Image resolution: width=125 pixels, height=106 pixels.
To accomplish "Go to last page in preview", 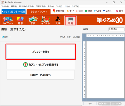I will (x=120, y=104).
